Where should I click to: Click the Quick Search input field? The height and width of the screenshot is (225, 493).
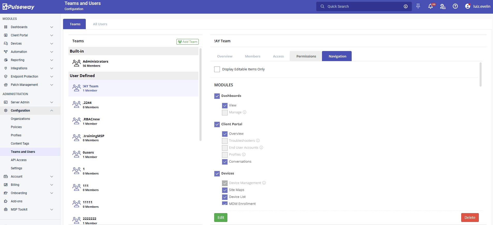click(x=364, y=6)
